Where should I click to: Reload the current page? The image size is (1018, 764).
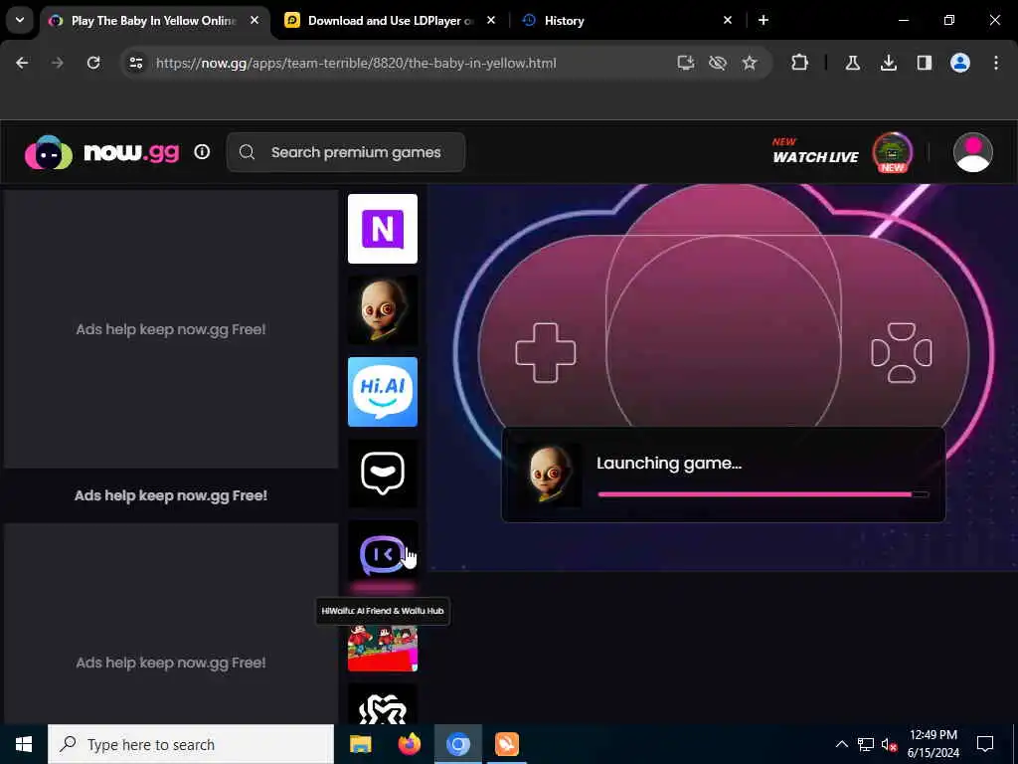click(x=93, y=63)
